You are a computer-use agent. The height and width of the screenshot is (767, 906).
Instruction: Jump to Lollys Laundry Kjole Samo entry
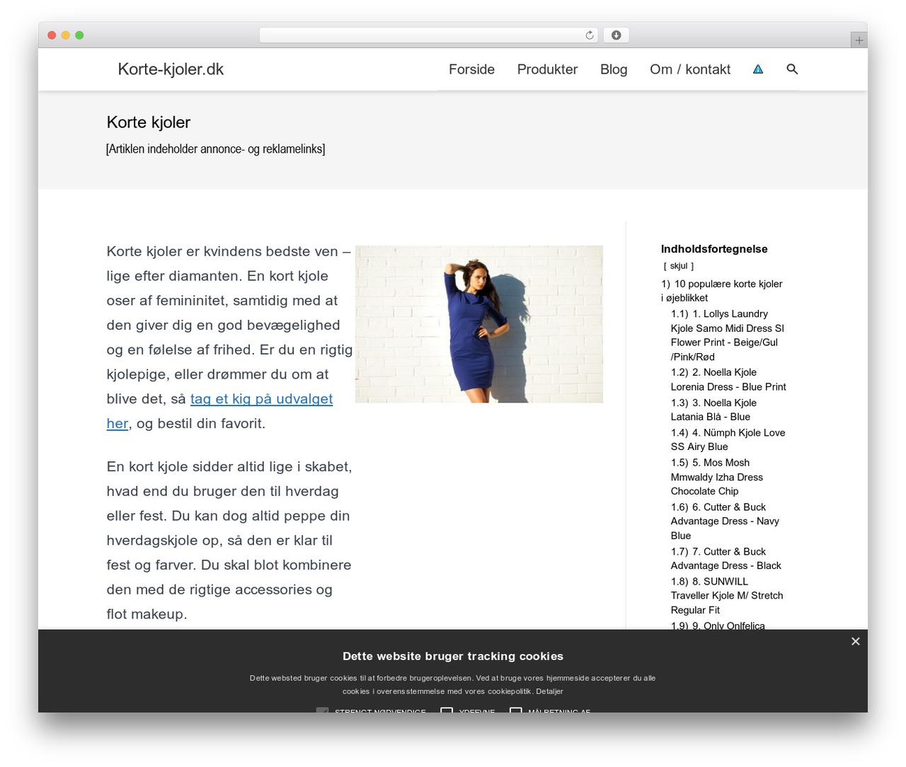click(x=728, y=335)
